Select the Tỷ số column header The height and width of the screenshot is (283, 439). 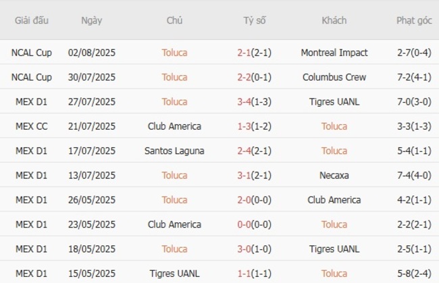pos(255,20)
